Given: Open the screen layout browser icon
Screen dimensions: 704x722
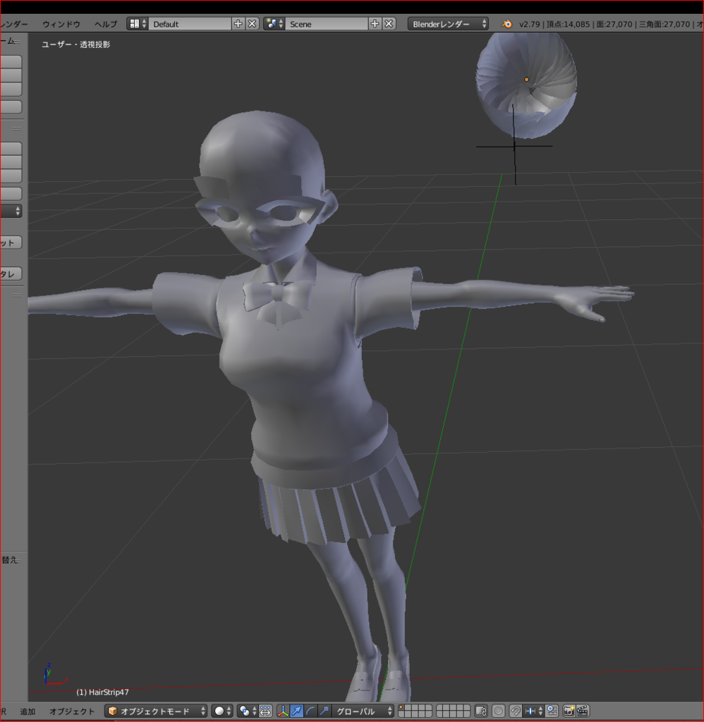Looking at the screenshot, I should tap(137, 24).
